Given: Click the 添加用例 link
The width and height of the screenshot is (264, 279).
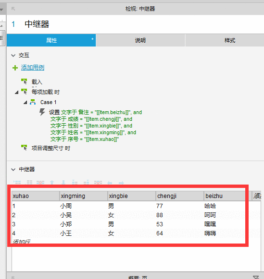Looking at the screenshot, I should (x=33, y=68).
